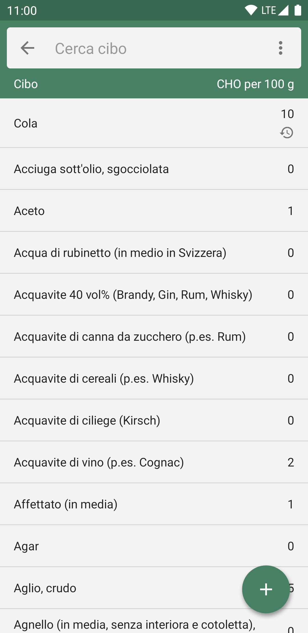
Task: Select the Cola food entry
Action: coord(114,123)
